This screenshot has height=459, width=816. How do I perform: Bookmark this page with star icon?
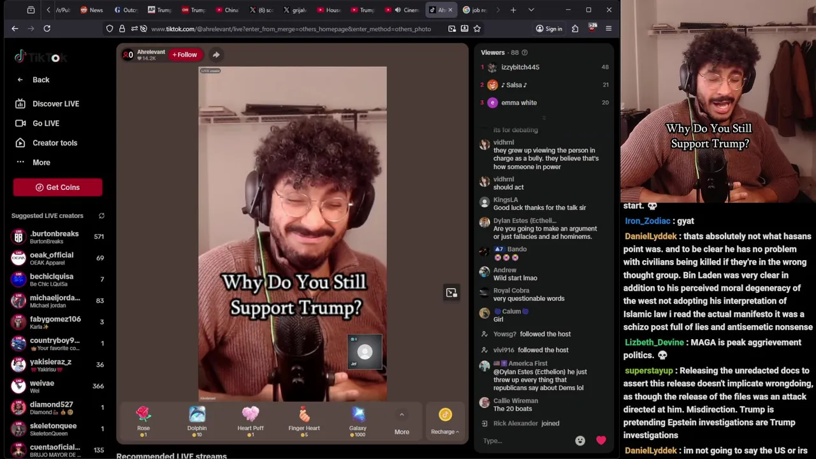477,29
